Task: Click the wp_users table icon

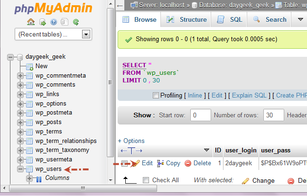Action: point(29,169)
